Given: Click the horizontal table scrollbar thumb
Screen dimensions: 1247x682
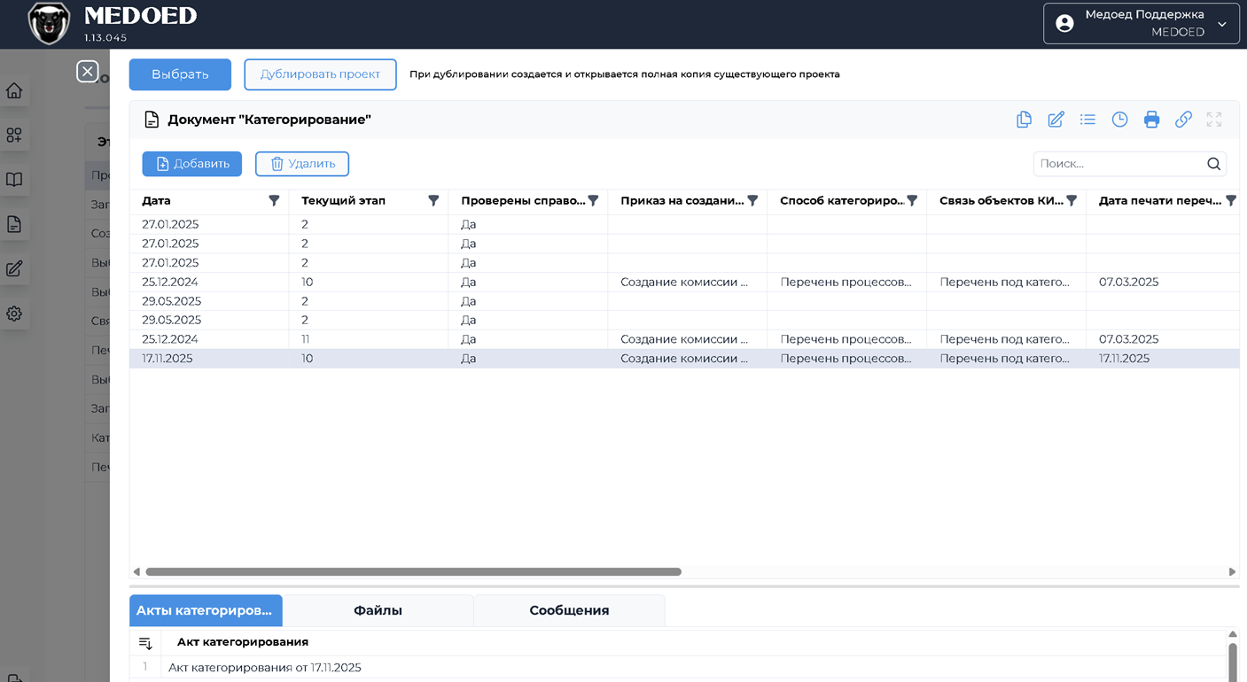Looking at the screenshot, I should [413, 572].
